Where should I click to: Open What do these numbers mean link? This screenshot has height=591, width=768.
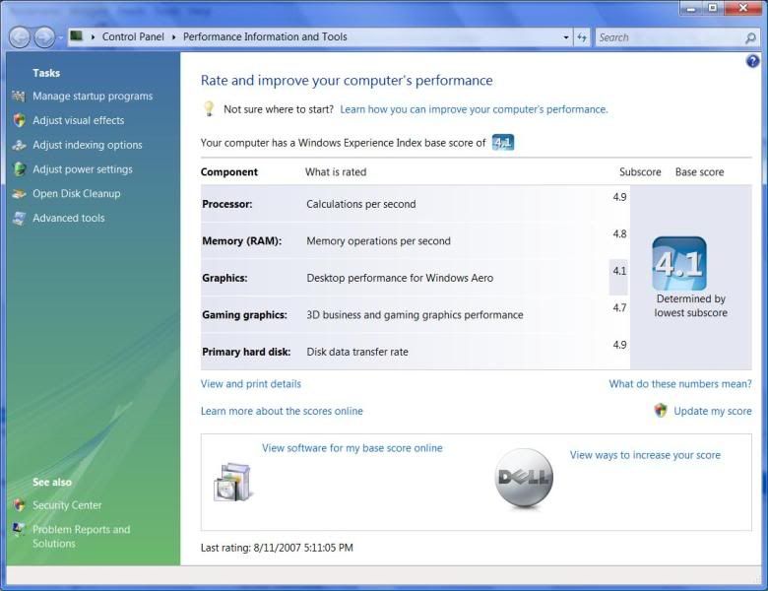point(680,384)
